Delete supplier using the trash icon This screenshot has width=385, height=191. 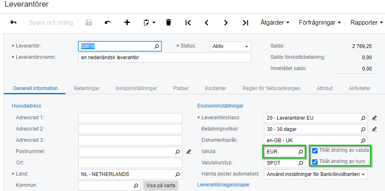coord(169,23)
